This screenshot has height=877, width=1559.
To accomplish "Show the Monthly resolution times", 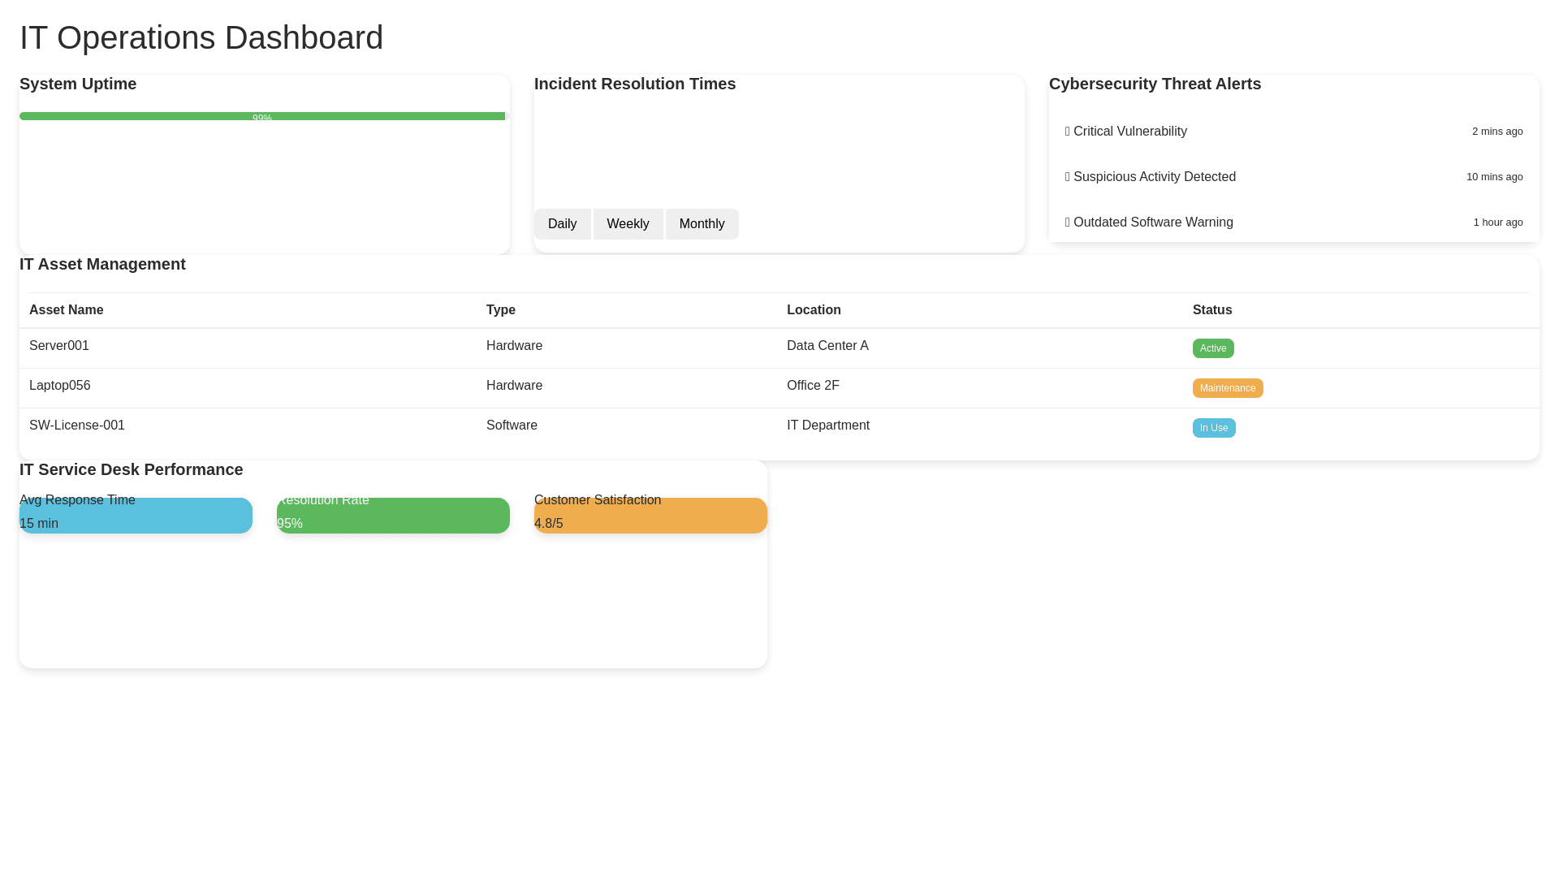I will (702, 224).
